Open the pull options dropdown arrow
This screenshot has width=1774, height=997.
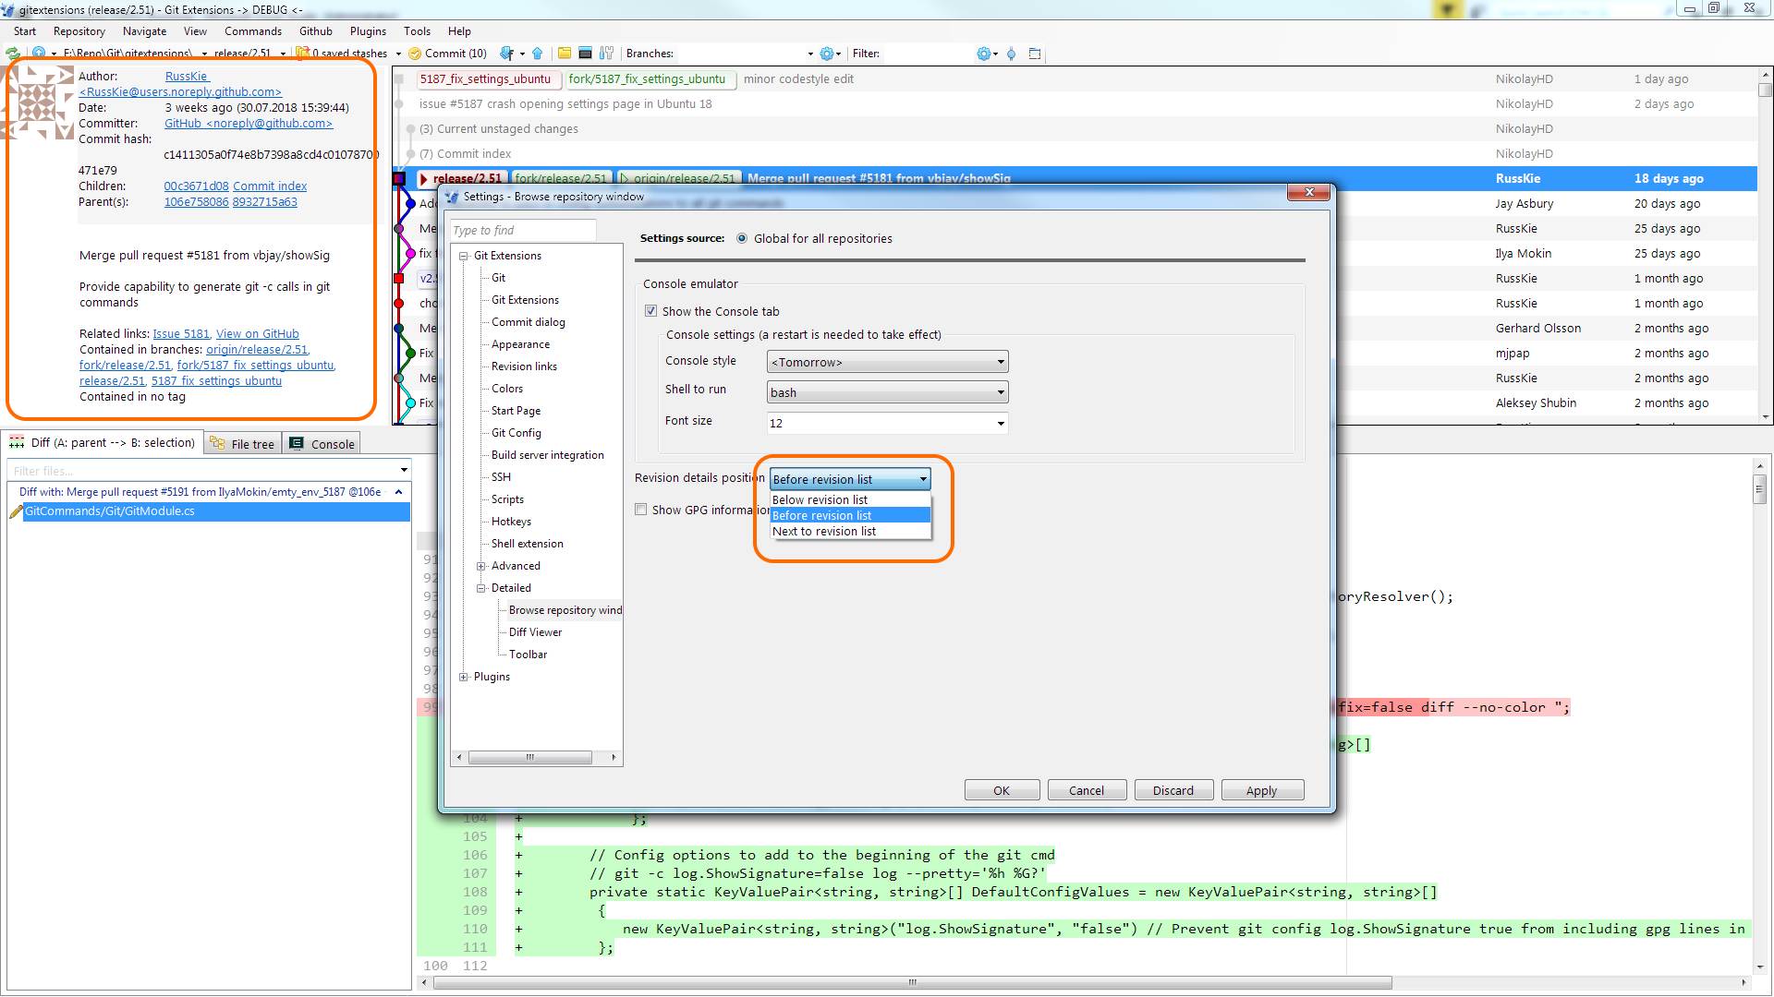click(x=522, y=54)
